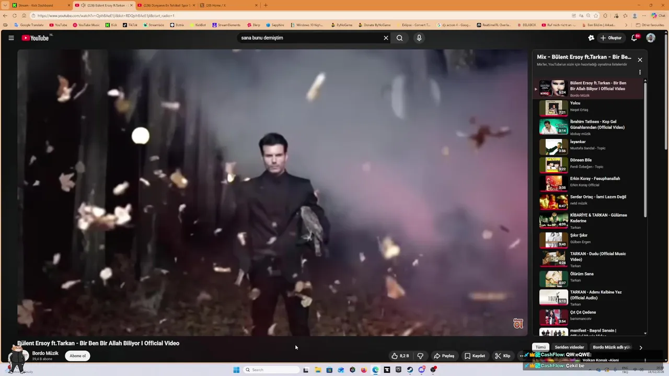Play Çıt Çıt Çedene video
Image resolution: width=669 pixels, height=376 pixels.
click(590, 316)
